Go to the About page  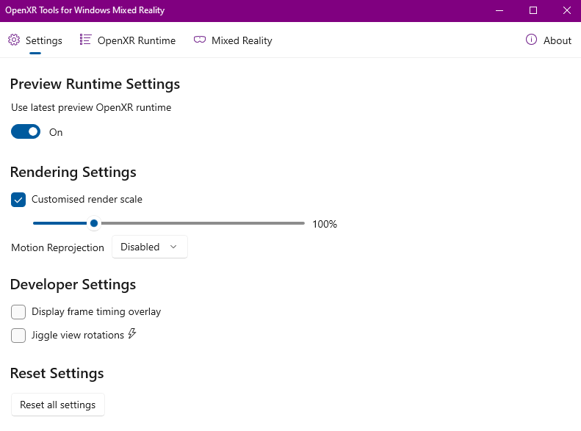[x=549, y=40]
